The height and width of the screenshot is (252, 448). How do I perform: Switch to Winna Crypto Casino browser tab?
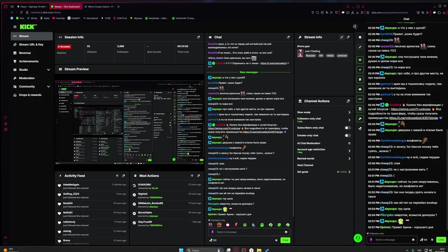(99, 7)
